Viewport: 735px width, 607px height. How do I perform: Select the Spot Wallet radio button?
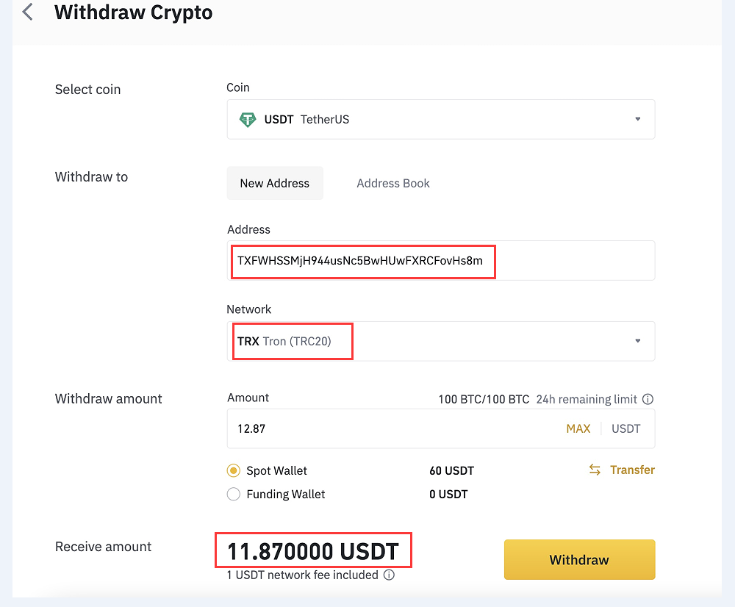click(234, 471)
